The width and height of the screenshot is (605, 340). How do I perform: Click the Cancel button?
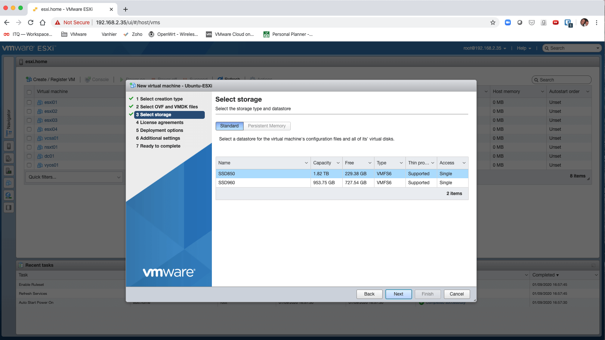click(x=457, y=294)
